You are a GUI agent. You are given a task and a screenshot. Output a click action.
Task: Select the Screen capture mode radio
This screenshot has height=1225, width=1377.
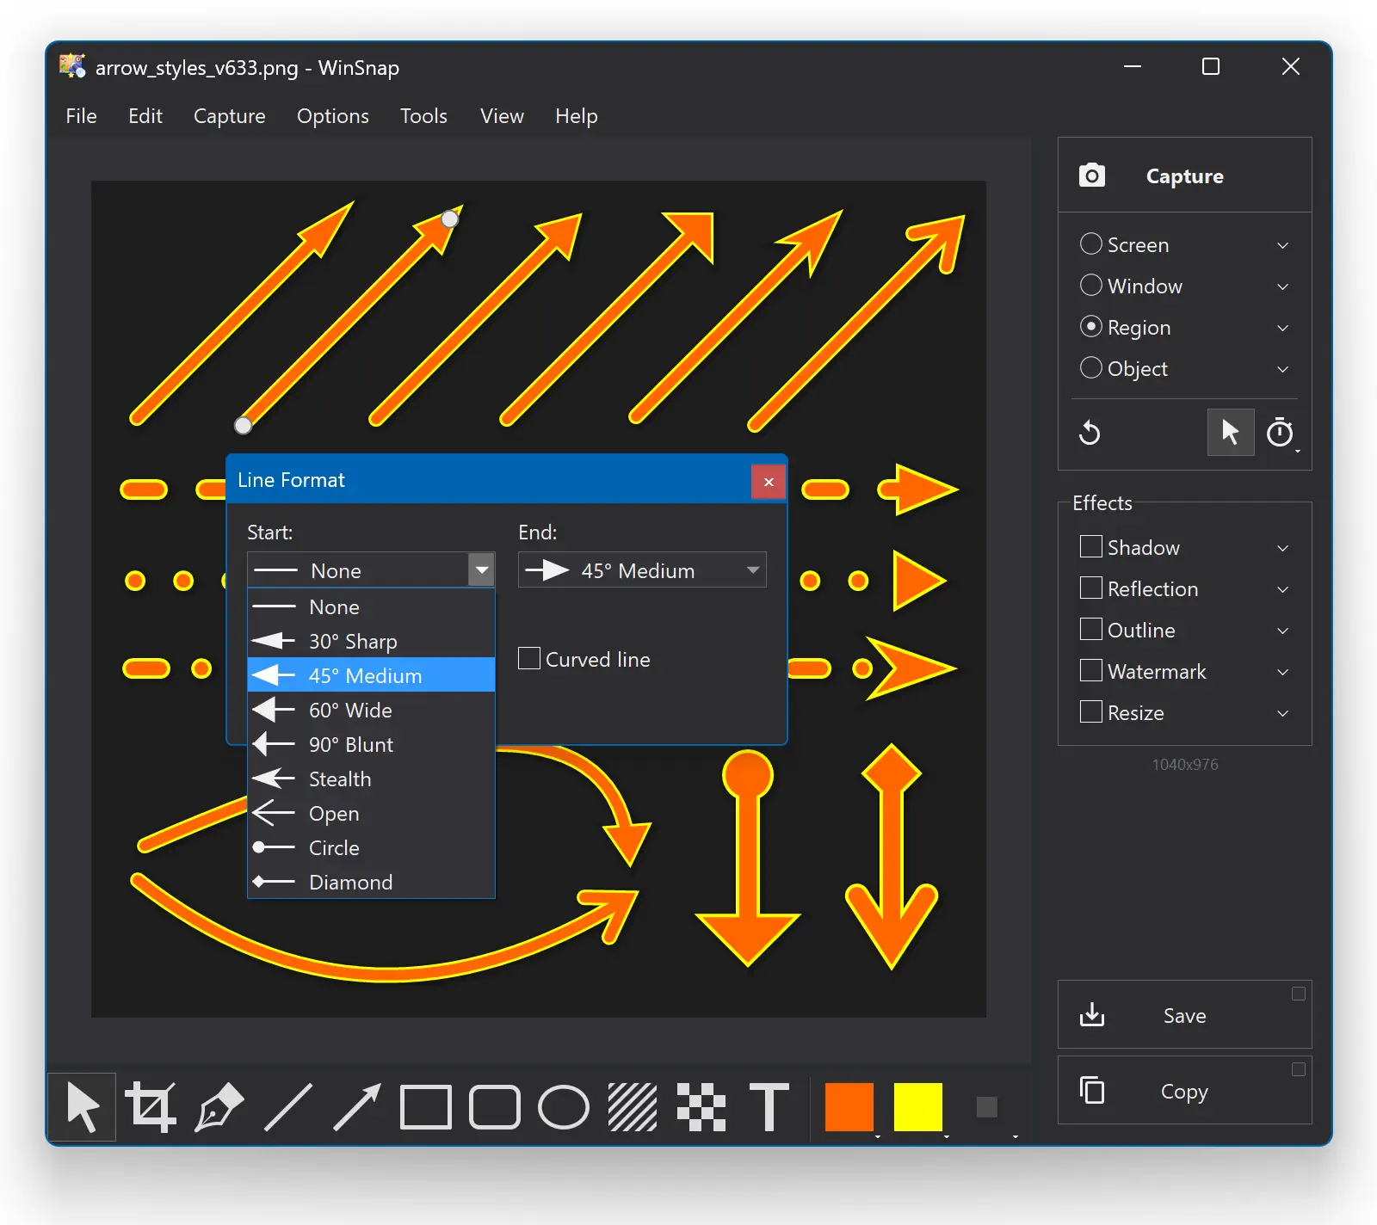coord(1091,243)
